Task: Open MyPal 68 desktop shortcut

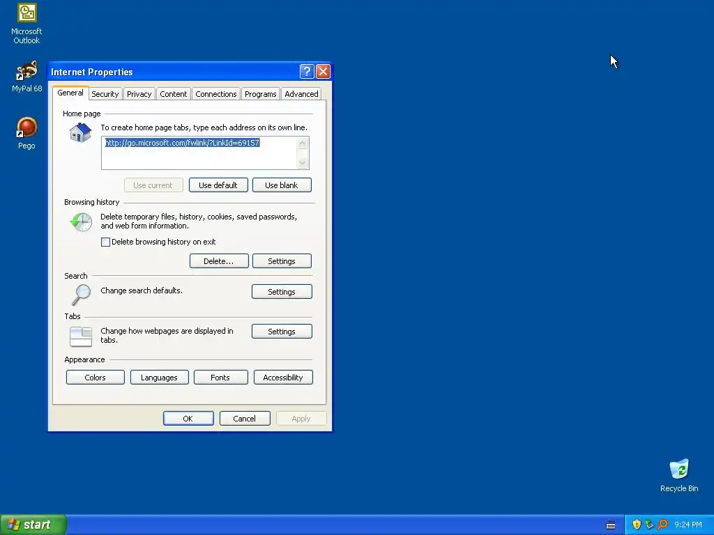Action: click(x=26, y=77)
